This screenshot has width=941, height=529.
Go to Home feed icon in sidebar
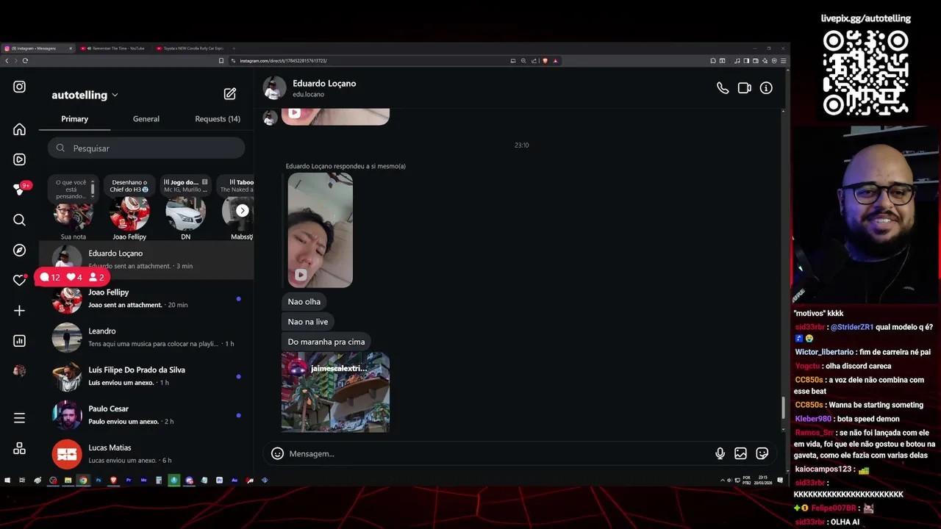20,129
